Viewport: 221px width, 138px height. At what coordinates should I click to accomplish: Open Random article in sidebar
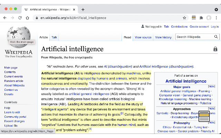coord(14,81)
